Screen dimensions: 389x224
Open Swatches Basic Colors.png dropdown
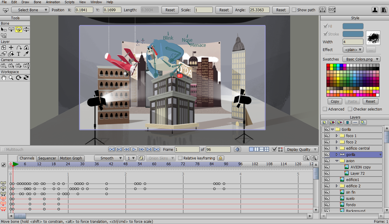click(x=361, y=59)
